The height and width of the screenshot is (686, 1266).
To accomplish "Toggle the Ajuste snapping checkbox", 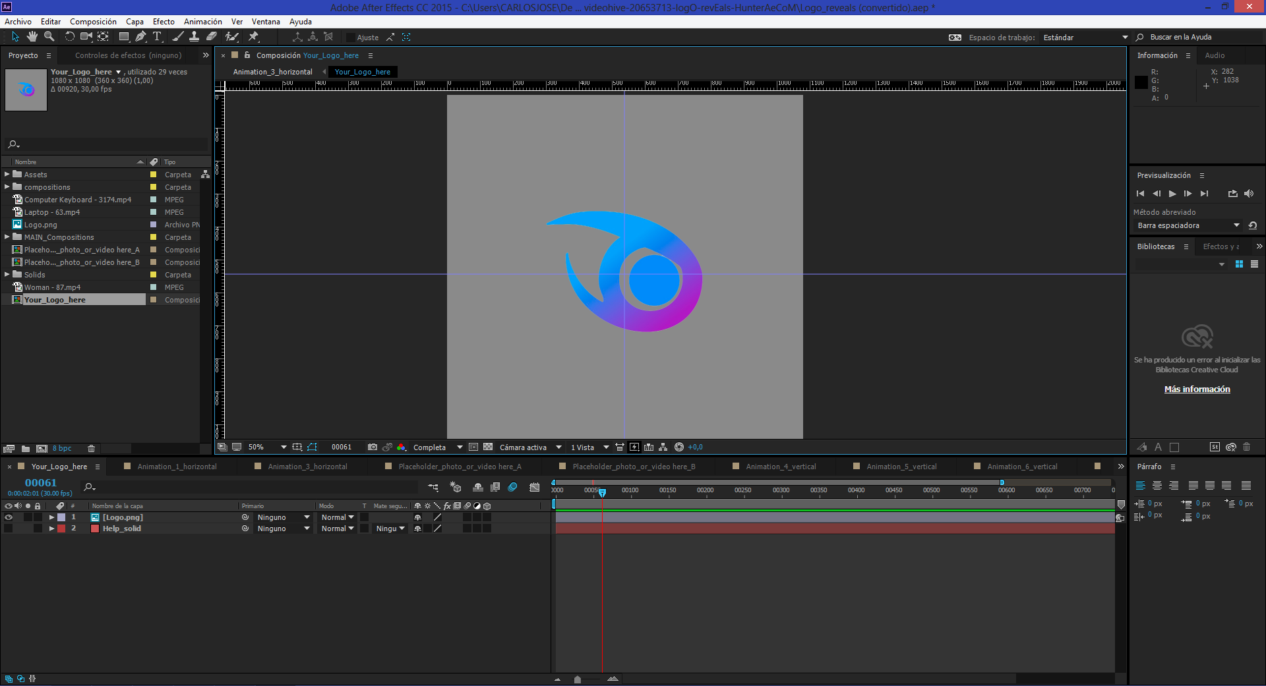I will tap(350, 38).
